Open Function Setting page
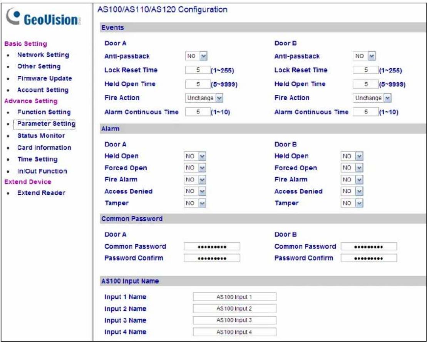The height and width of the screenshot is (342, 427). click(44, 112)
